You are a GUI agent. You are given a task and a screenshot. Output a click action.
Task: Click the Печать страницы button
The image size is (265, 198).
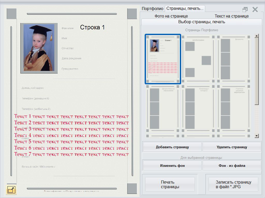click(170, 184)
